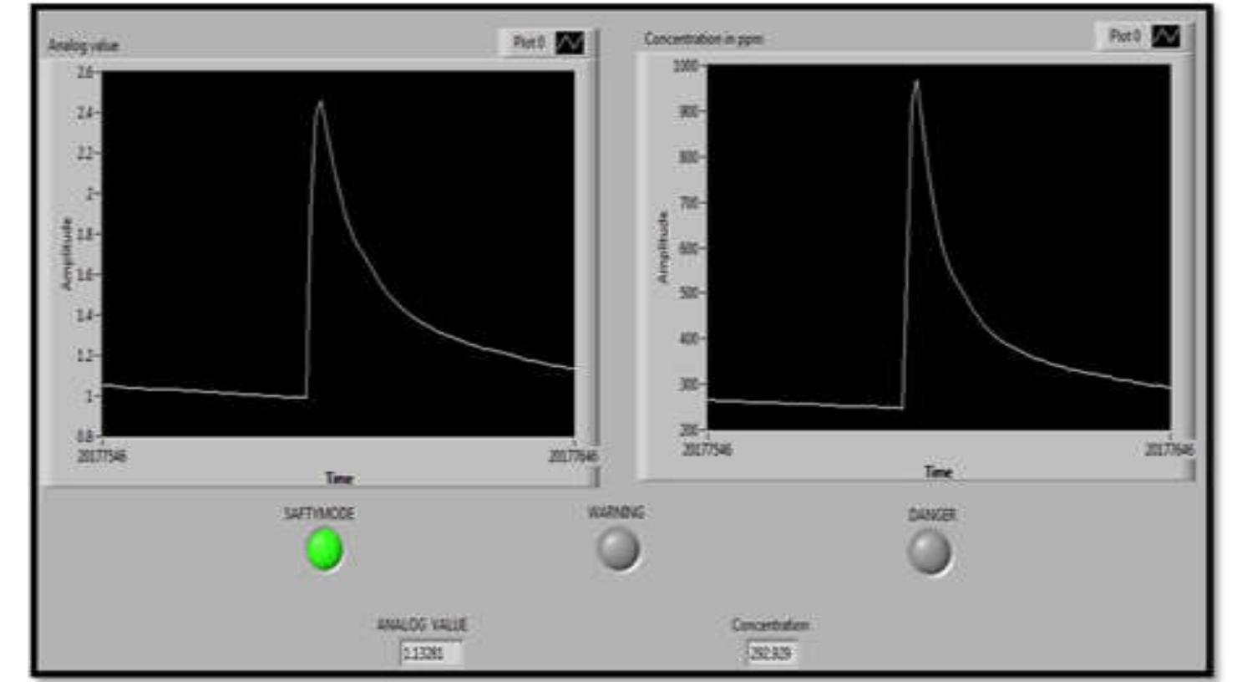Click the Plot 0 icon on Concentration graph

pos(1166,36)
